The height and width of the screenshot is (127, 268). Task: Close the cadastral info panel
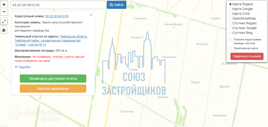91,15
